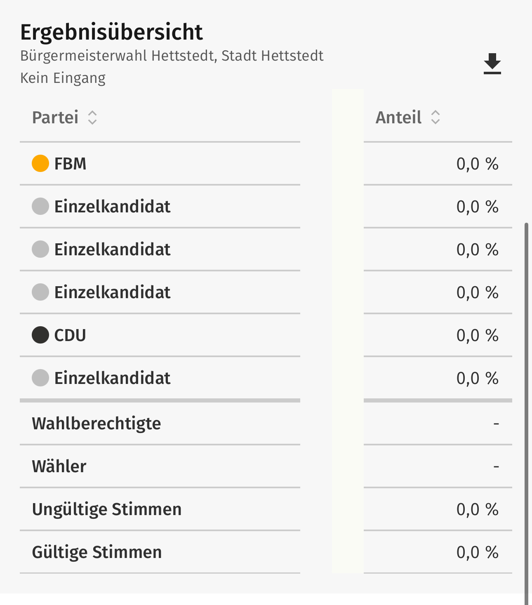Select the FBM party label
The image size is (532, 605).
(x=70, y=164)
